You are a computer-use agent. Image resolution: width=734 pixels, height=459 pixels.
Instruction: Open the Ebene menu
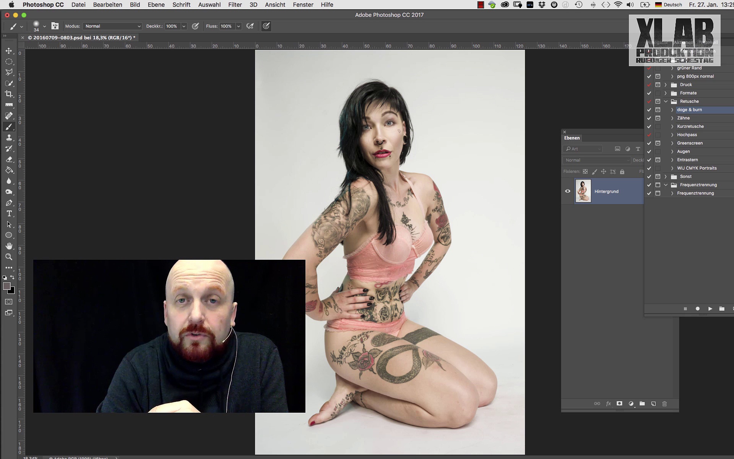(156, 5)
